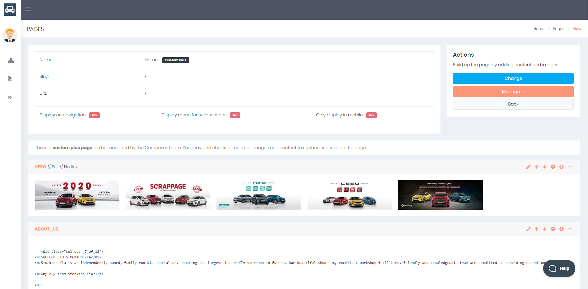This screenshot has width=588, height=289.
Task: Toggle the hamburger menu
Action: click(x=28, y=9)
